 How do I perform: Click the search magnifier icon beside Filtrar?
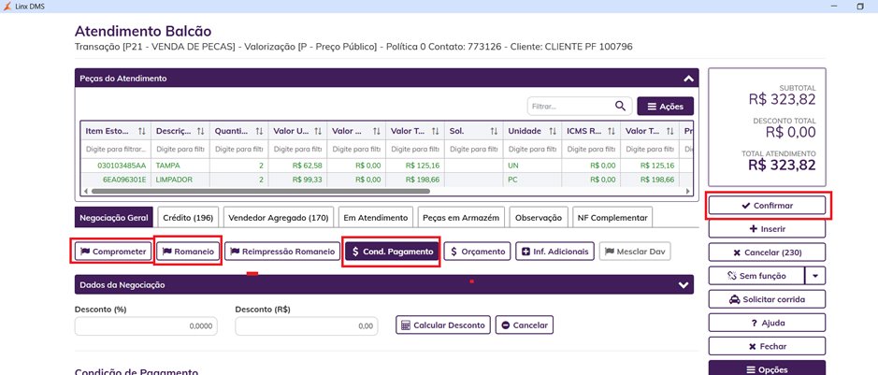[x=620, y=107]
